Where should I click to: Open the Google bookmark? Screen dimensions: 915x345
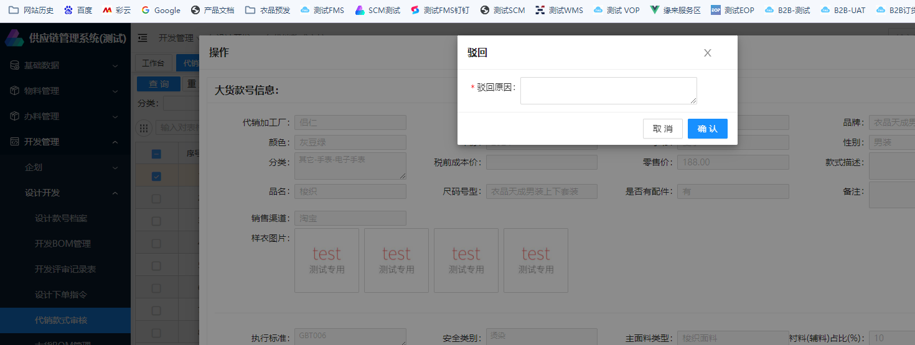(x=161, y=10)
